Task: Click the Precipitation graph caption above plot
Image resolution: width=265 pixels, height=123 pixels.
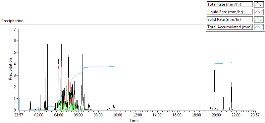Action: coord(12,21)
